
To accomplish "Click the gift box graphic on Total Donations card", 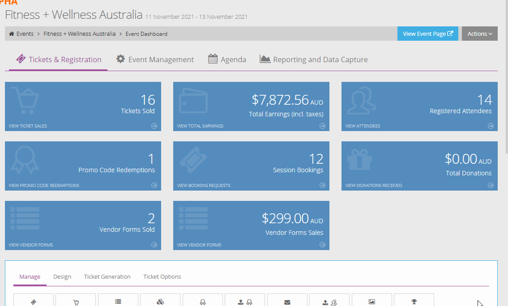I will [x=359, y=159].
